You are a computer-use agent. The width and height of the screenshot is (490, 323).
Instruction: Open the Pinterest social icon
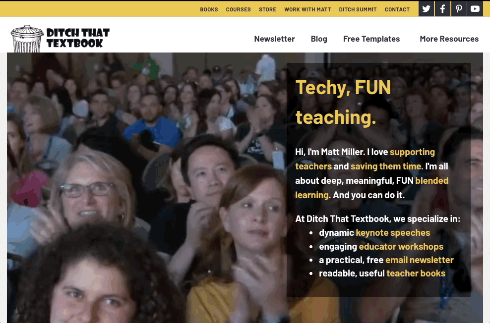459,9
